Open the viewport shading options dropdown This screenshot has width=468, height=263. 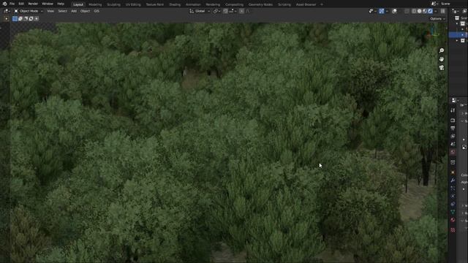[436, 11]
